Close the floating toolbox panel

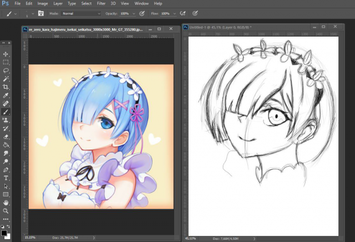[x=9, y=43]
